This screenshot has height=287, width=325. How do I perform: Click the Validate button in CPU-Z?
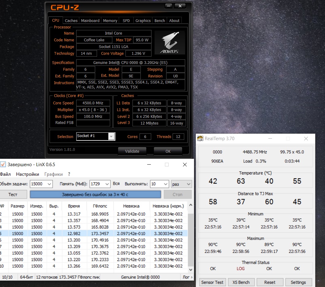click(132, 151)
